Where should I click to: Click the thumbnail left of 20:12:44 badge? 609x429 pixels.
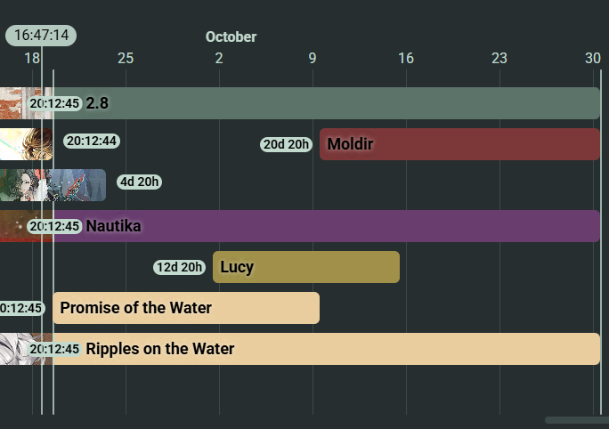25,144
